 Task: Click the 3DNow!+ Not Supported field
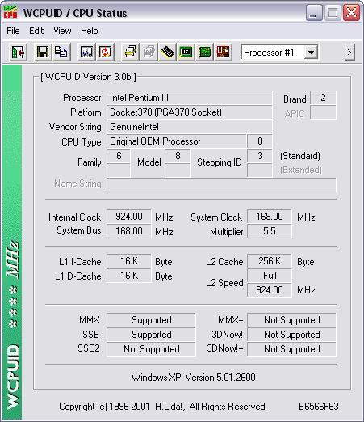pyautogui.click(x=291, y=349)
